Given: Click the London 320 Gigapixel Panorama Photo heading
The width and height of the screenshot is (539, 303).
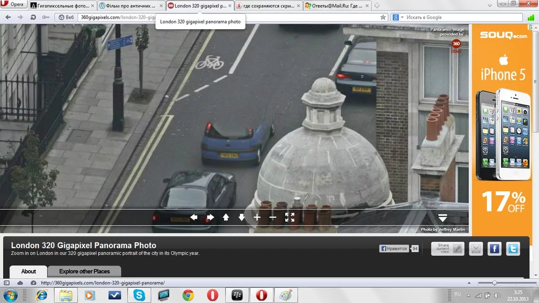Looking at the screenshot, I should 84,246.
